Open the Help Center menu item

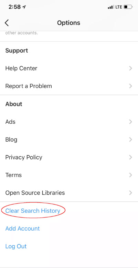(69, 68)
